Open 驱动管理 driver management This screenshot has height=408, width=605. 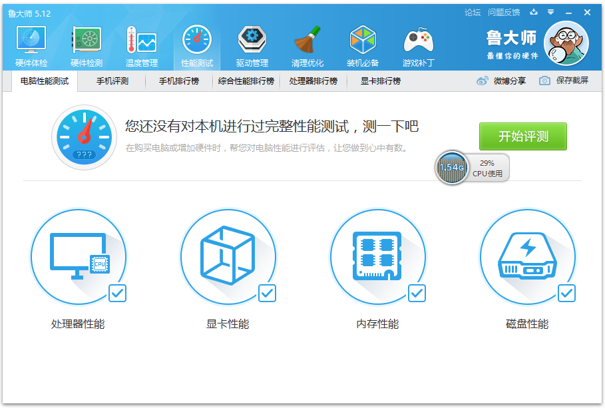[x=252, y=47]
